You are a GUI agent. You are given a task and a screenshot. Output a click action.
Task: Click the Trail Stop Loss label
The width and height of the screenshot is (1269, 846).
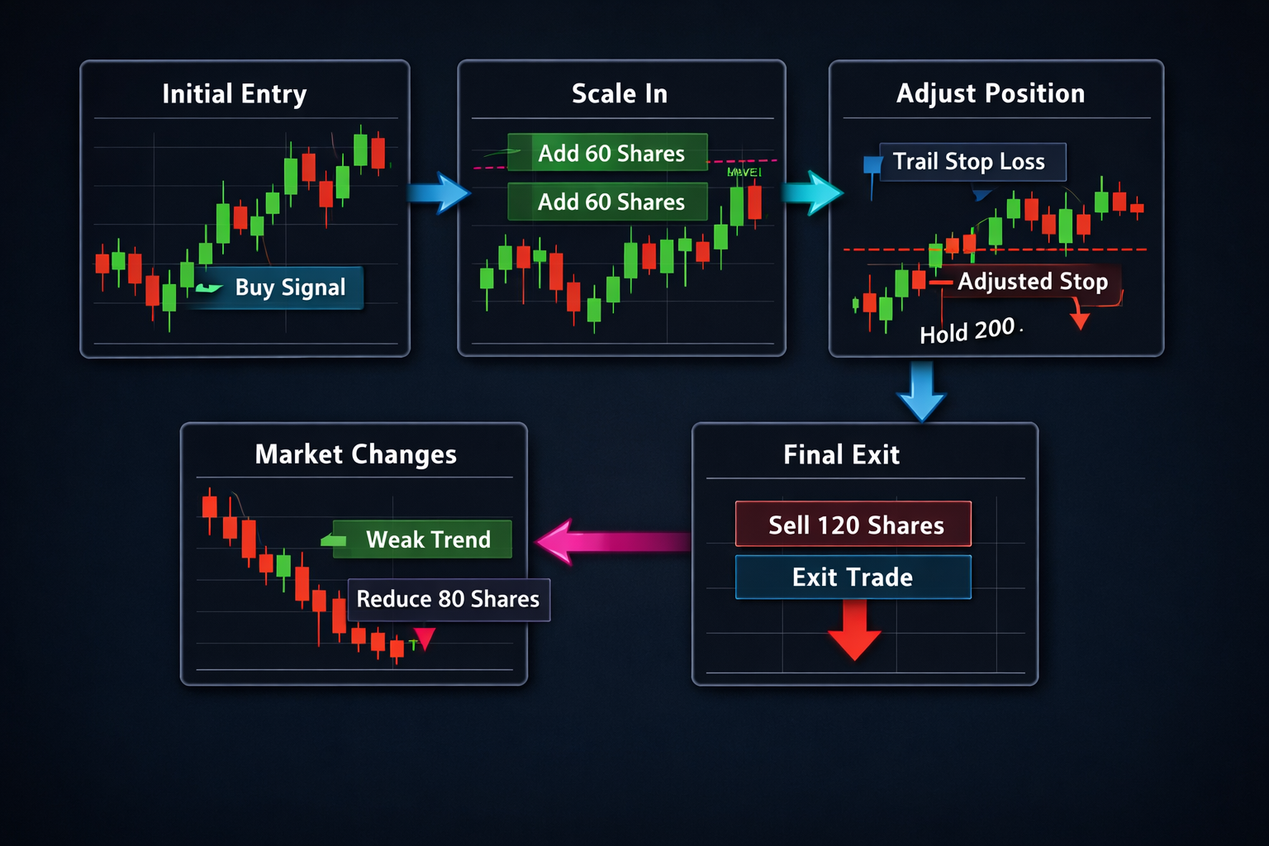click(x=972, y=162)
